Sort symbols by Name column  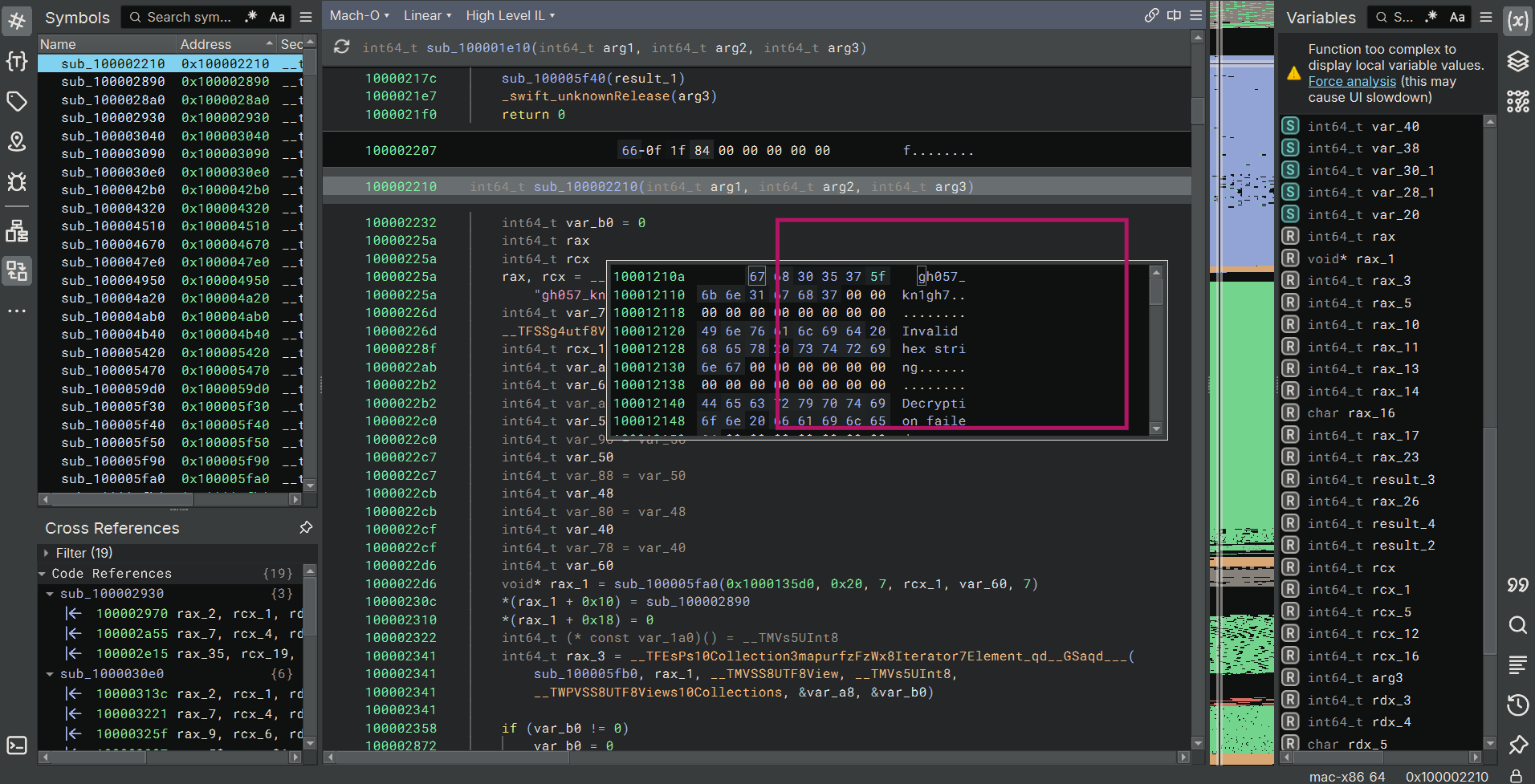click(107, 44)
